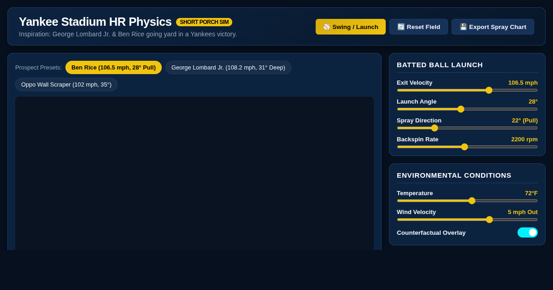Adjust the Exit Velocity slider

tap(467, 90)
